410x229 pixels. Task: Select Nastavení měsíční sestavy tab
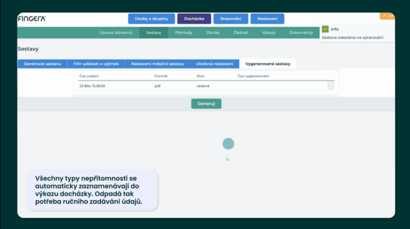coord(157,64)
